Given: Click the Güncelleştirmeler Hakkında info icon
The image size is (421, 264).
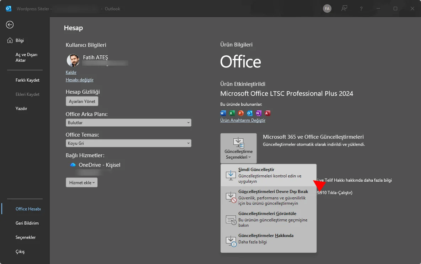Looking at the screenshot, I should click(231, 241).
